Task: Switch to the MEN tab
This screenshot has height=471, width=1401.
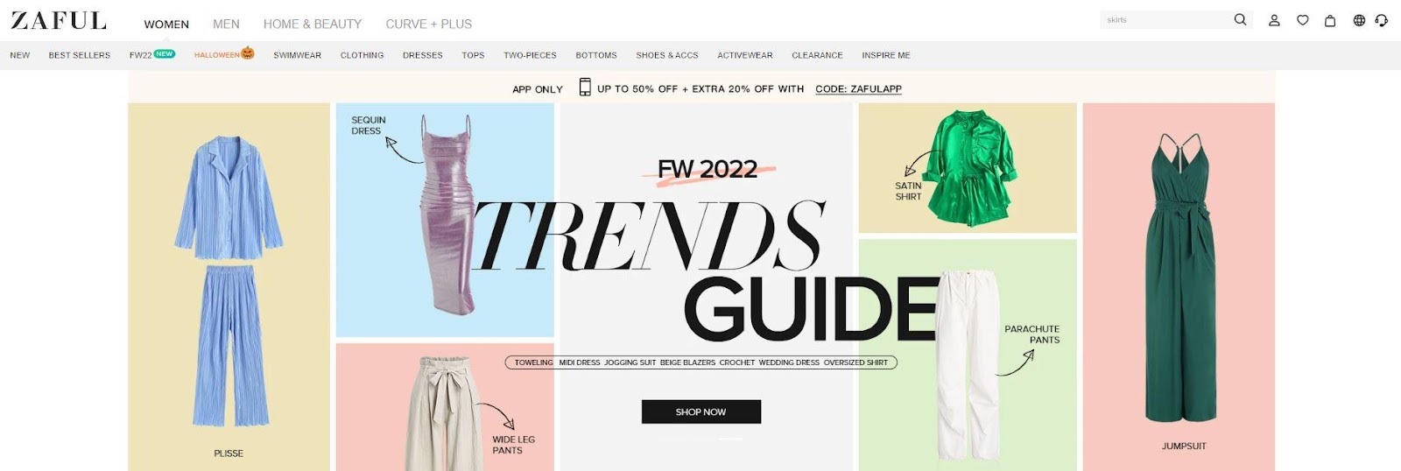Action: point(226,24)
